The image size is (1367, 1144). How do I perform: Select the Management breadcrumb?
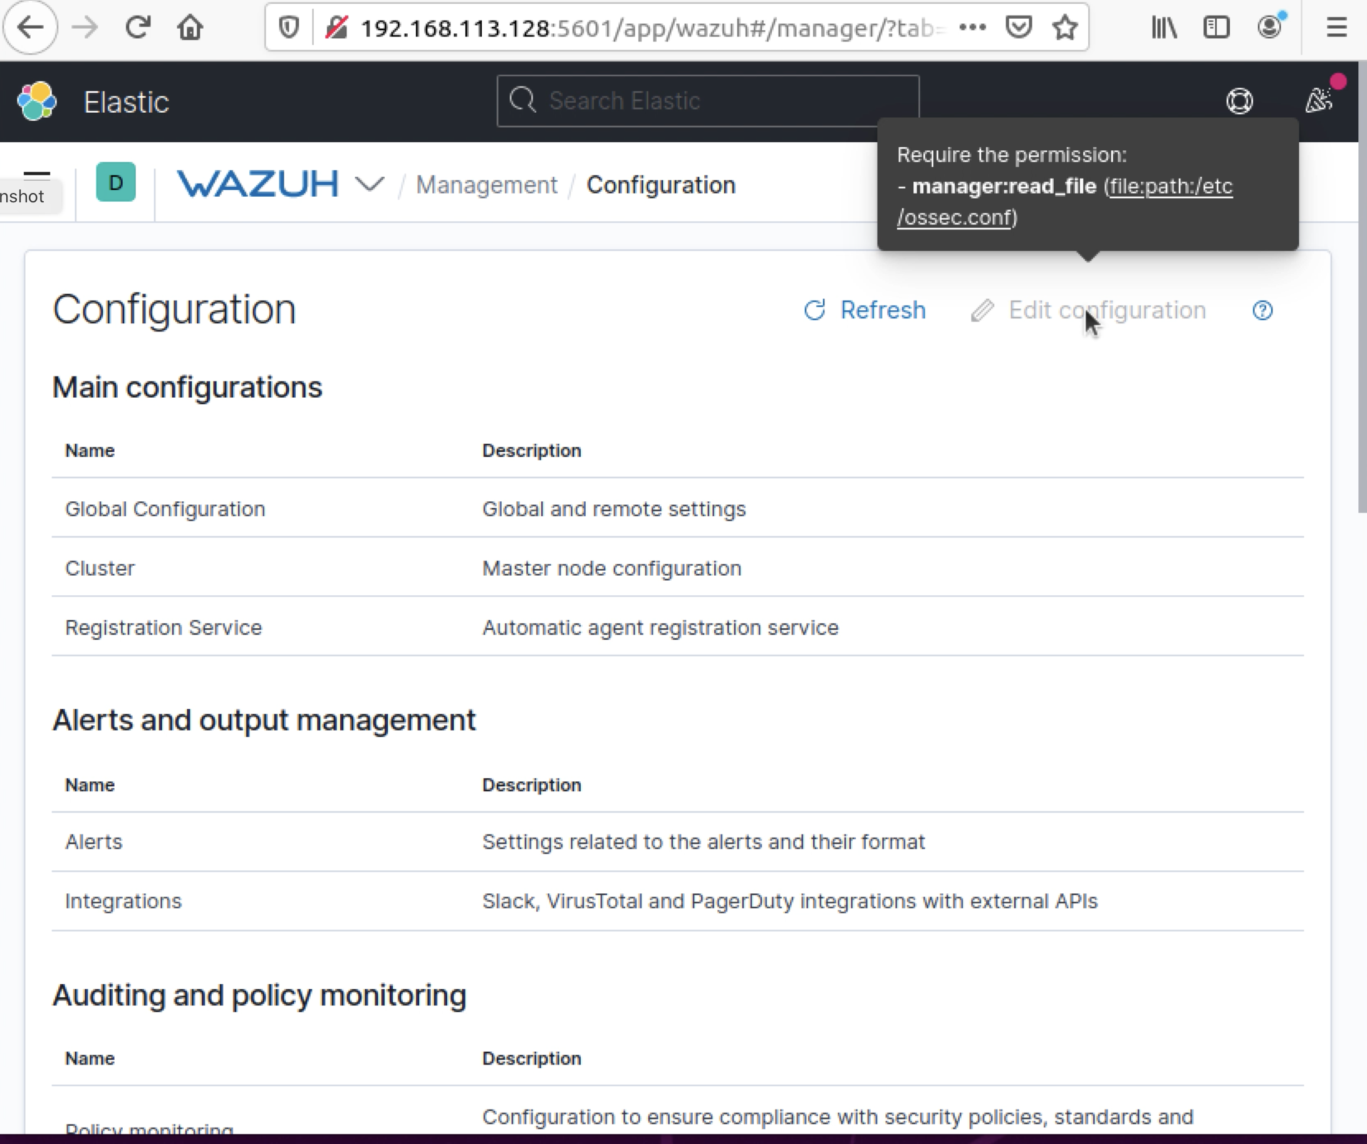(x=486, y=184)
